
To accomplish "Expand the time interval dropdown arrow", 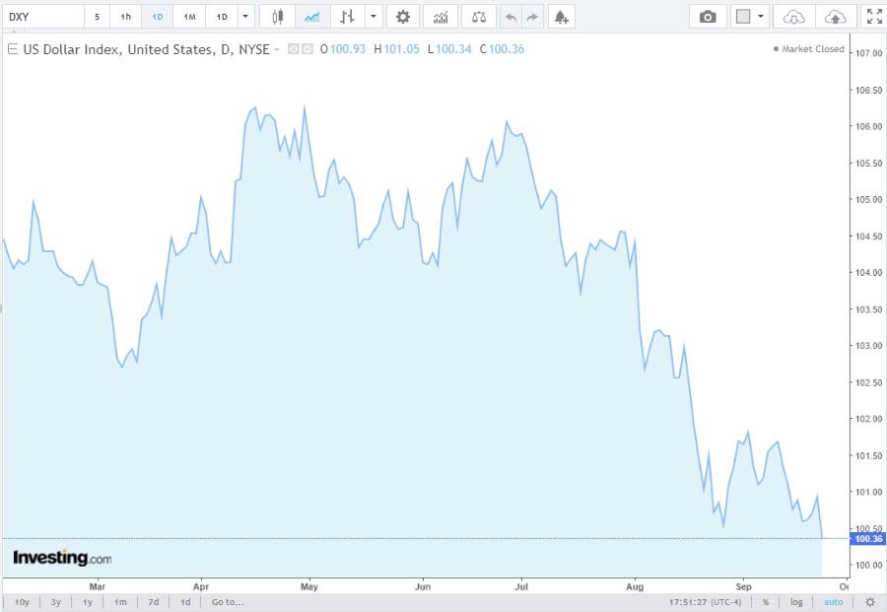I will point(245,17).
